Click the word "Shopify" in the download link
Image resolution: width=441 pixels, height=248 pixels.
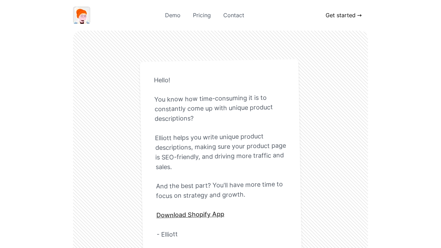click(199, 215)
